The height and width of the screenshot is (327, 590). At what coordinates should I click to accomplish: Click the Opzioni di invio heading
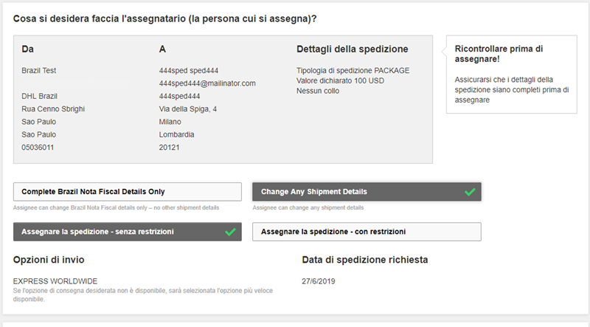click(x=49, y=260)
